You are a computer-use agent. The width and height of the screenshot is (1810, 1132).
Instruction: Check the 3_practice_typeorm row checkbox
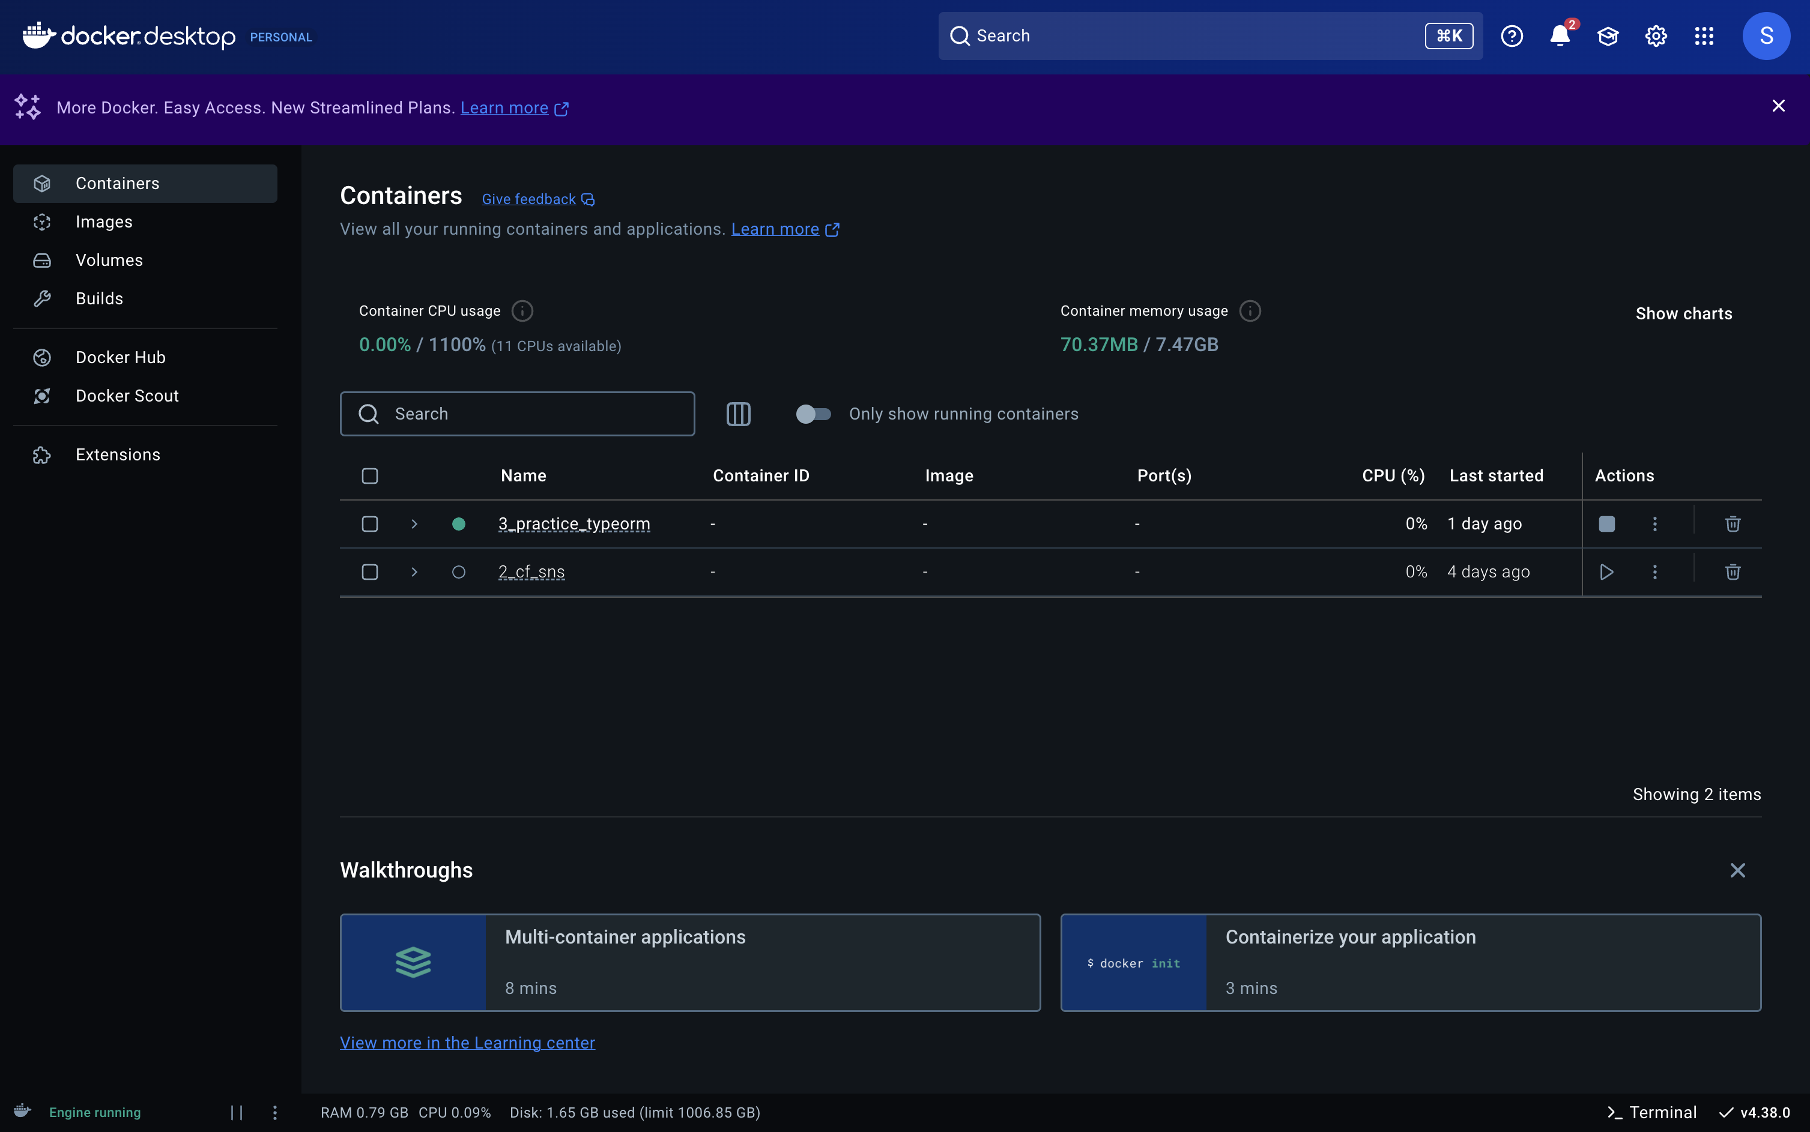pyautogui.click(x=370, y=524)
